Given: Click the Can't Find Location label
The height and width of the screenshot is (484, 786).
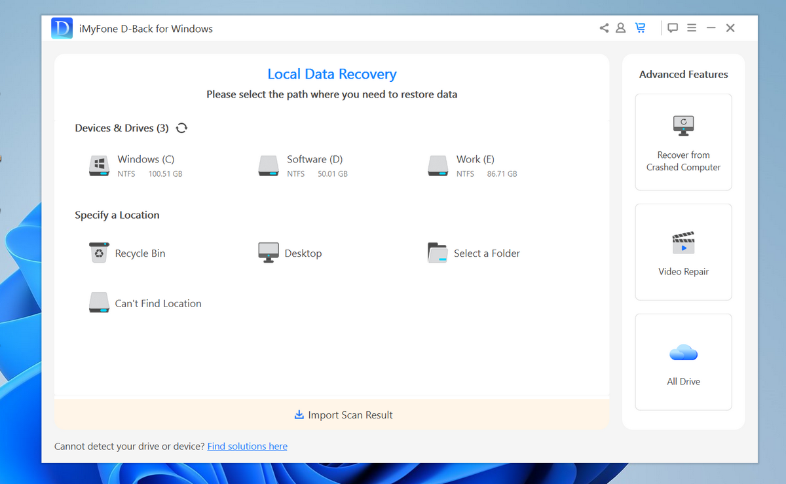Looking at the screenshot, I should [x=159, y=303].
